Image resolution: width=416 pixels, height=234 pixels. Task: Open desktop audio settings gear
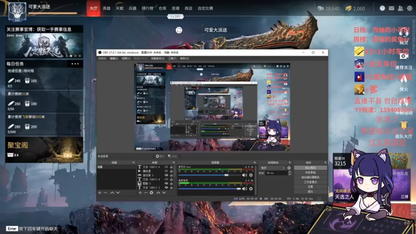click(251, 189)
